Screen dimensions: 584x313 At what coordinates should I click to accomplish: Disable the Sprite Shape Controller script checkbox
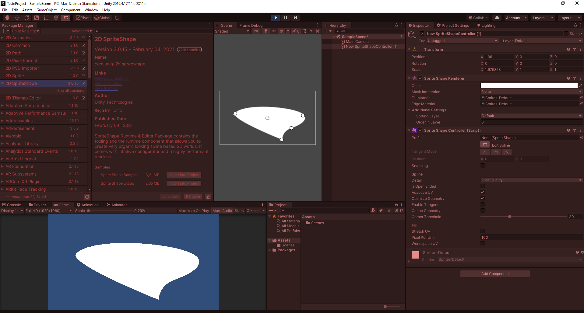(x=420, y=130)
